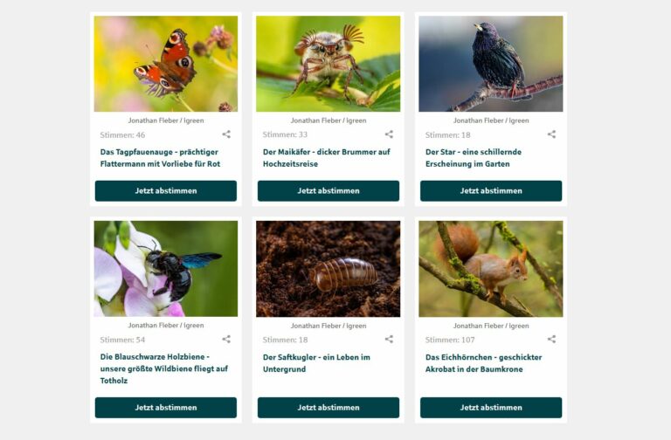Click the Saftkugler millipede image
Image resolution: width=671 pixels, height=440 pixels.
(329, 269)
